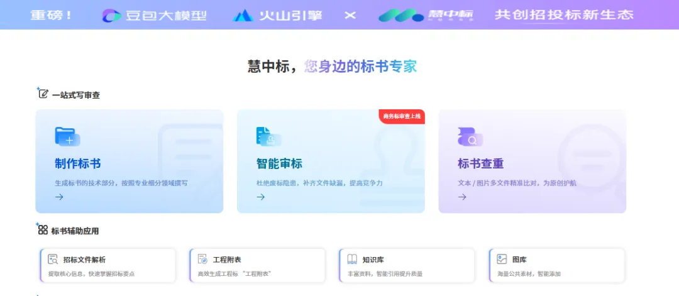Click the 图库 picture icon
The height and width of the screenshot is (296, 679).
(x=502, y=259)
